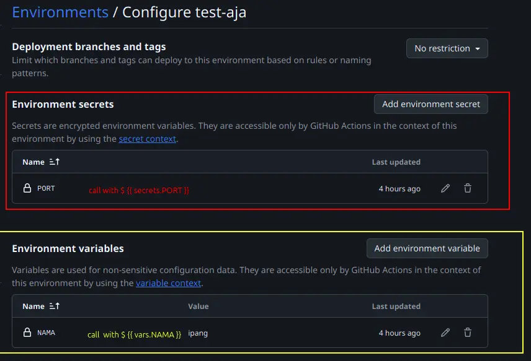
Task: Select the Name column header in secrets table
Action: click(x=32, y=162)
